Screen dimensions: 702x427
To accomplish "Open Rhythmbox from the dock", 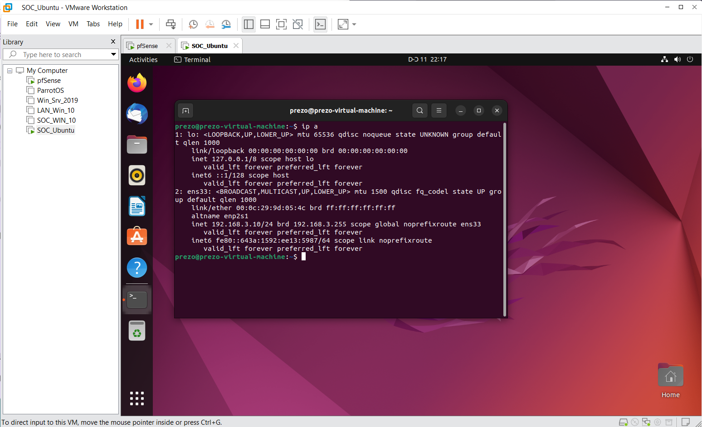I will click(x=137, y=175).
